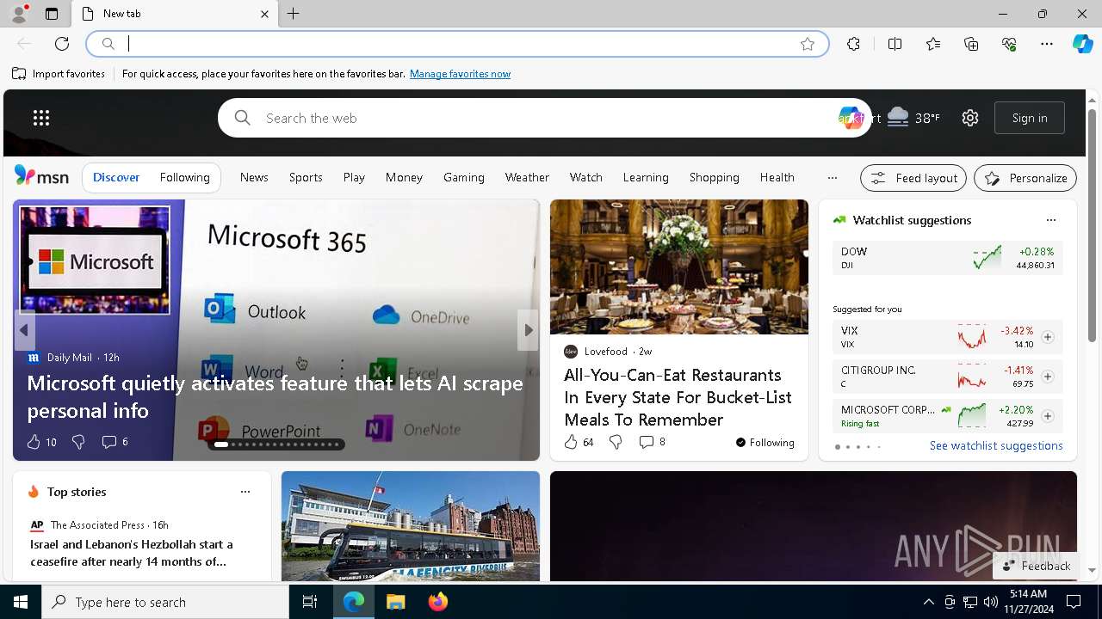
Task: Open the Windows Start menu
Action: point(21,602)
